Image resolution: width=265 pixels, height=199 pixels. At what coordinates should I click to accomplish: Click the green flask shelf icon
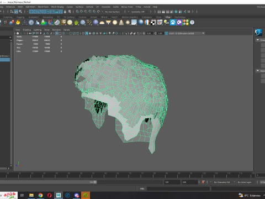click(44, 23)
